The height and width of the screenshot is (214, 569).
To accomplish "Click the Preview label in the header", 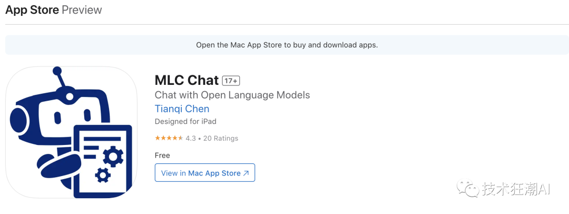I will [x=82, y=10].
